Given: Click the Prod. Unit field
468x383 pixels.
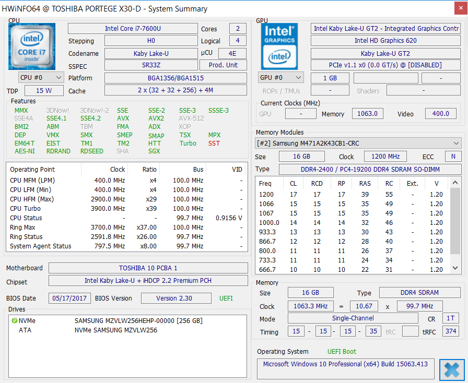Looking at the screenshot, I should click(x=223, y=65).
